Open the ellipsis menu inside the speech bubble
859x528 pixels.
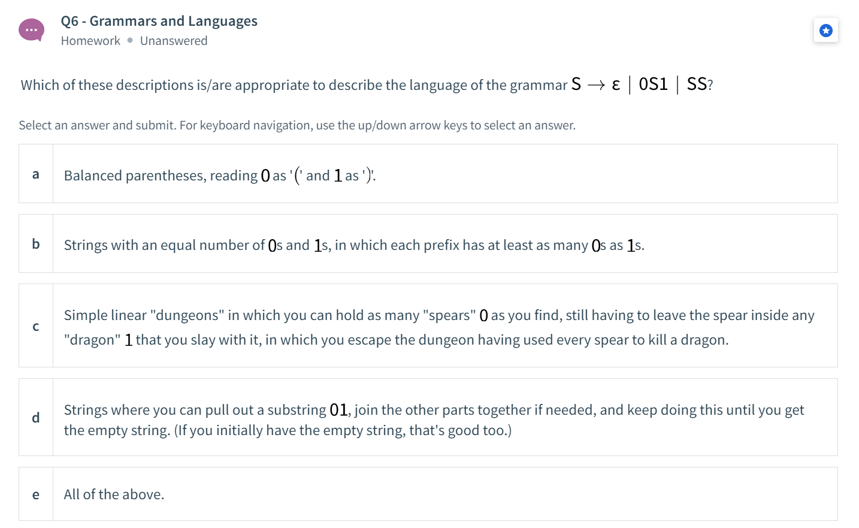(31, 29)
